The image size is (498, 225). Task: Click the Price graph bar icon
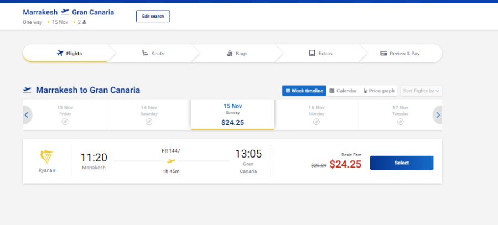pyautogui.click(x=365, y=91)
